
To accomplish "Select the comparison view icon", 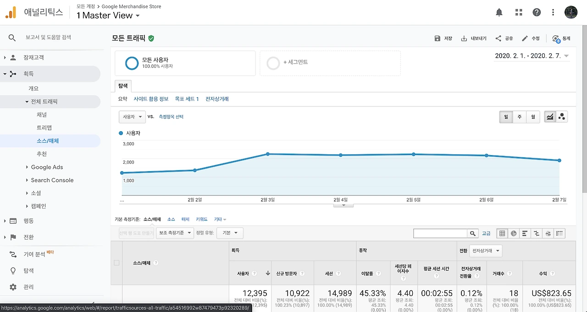I will pos(537,234).
